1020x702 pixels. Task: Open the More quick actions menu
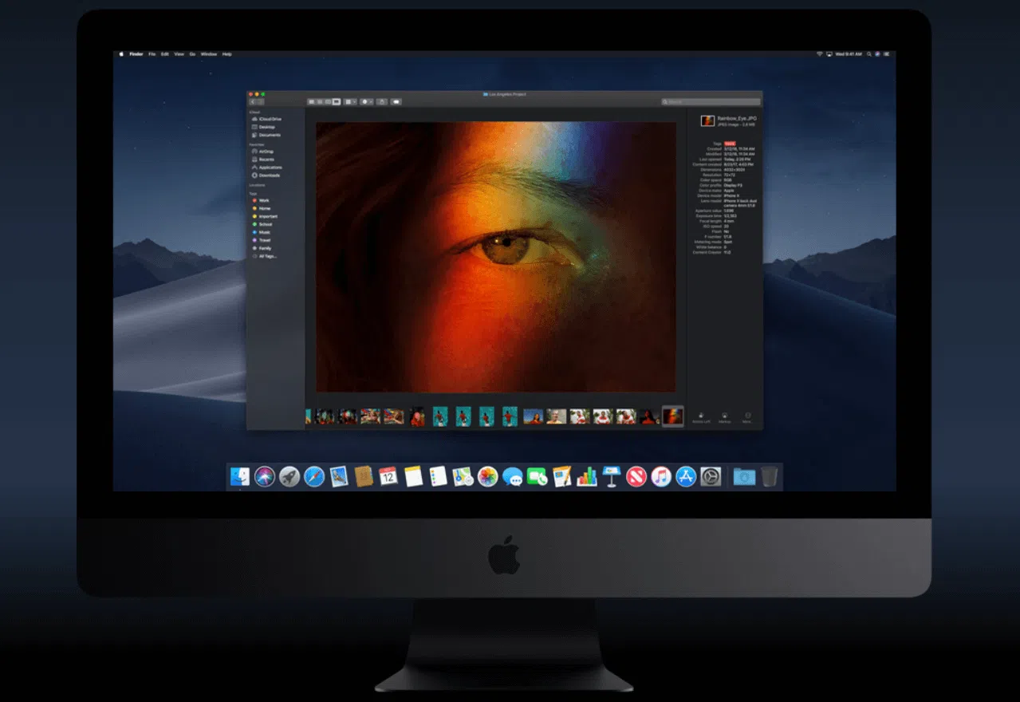747,414
